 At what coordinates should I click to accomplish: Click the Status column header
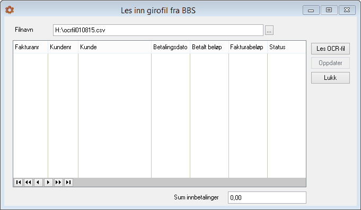(x=287, y=47)
